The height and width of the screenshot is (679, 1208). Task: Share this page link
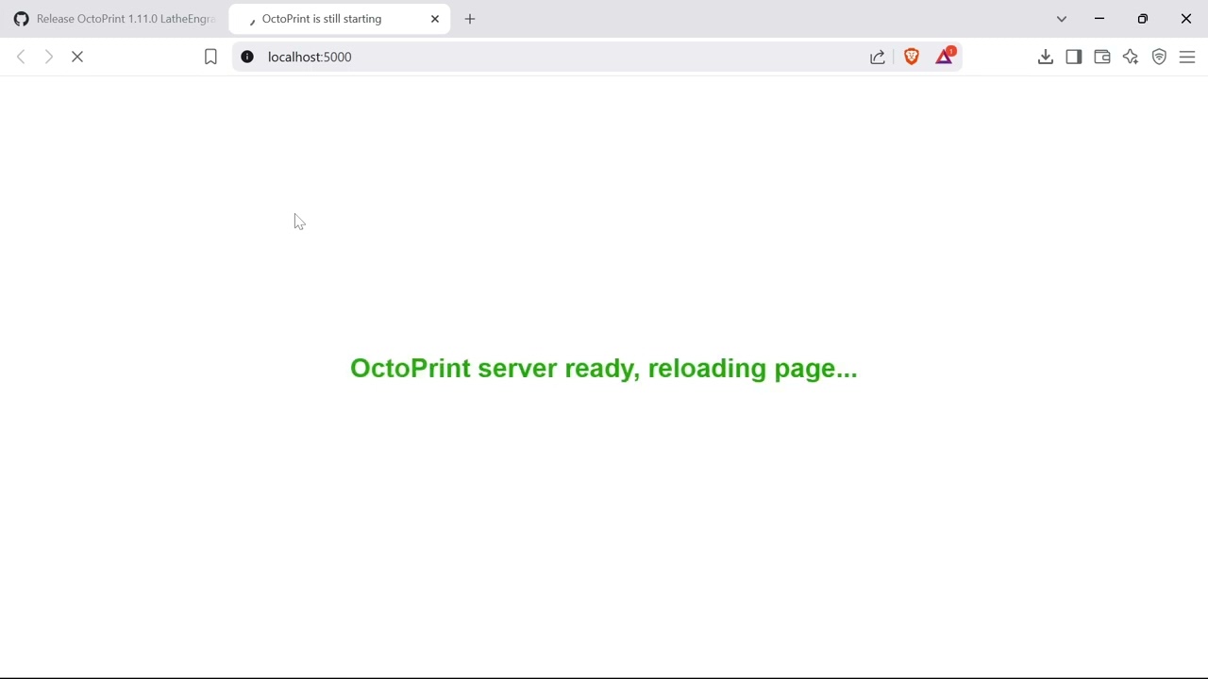(x=878, y=57)
